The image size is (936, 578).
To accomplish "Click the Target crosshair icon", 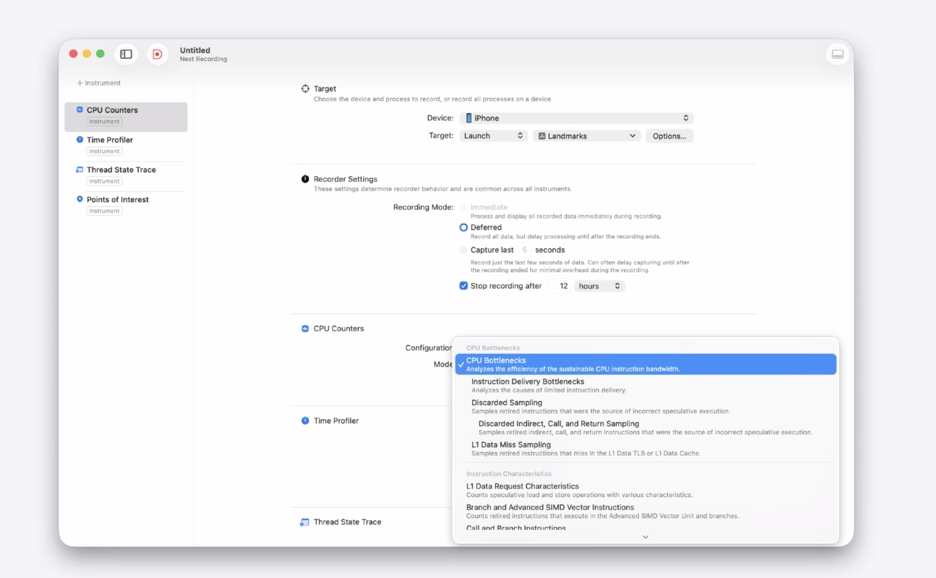I will (x=305, y=89).
